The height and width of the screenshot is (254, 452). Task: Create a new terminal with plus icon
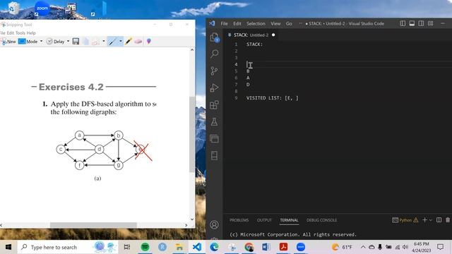pos(424,220)
